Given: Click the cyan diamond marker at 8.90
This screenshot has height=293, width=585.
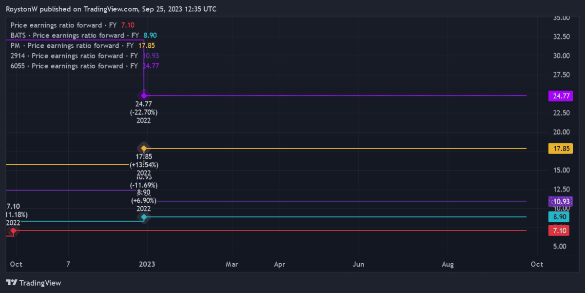Looking at the screenshot, I should coord(144,217).
